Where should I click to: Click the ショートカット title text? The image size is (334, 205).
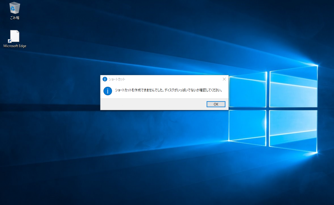117,79
